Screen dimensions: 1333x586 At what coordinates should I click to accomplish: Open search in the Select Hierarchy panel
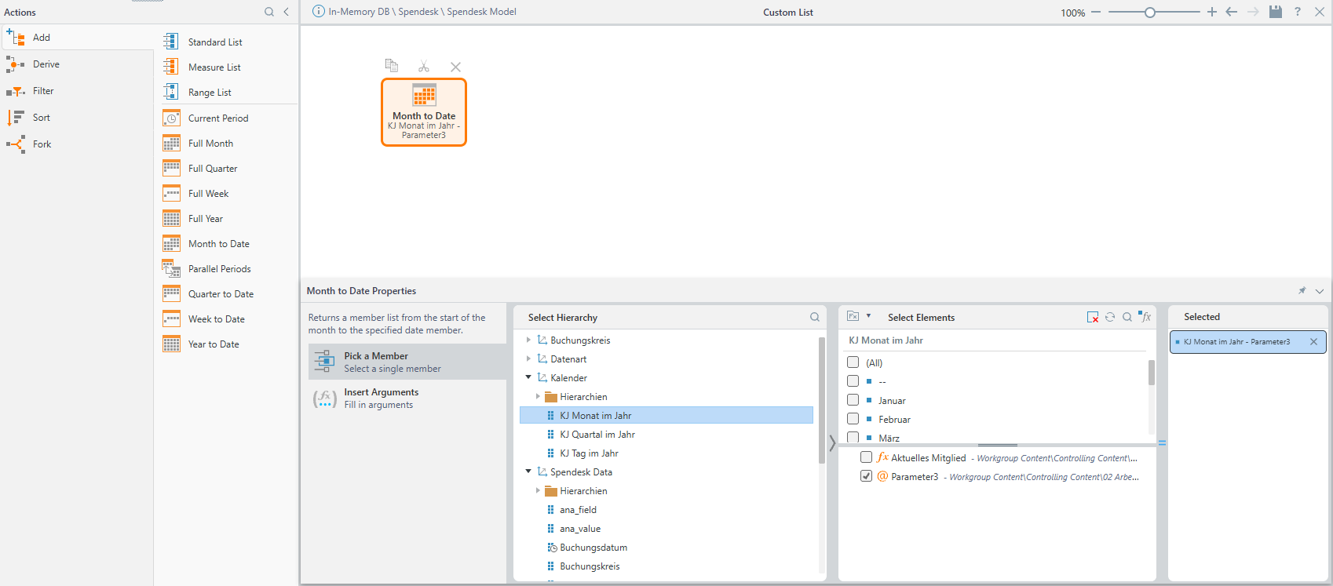point(815,317)
